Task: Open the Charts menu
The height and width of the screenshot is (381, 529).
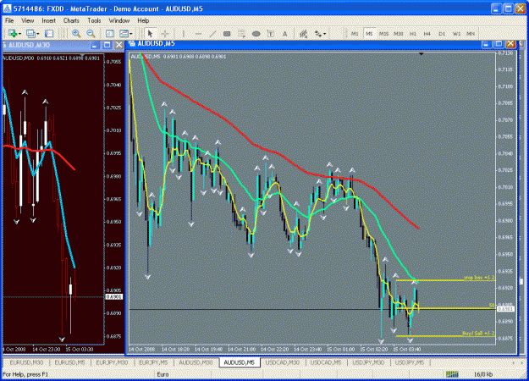Action: [71, 20]
